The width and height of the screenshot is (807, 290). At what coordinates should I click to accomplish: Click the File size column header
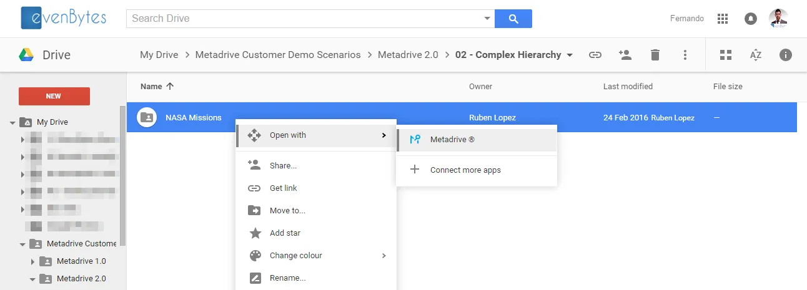pyautogui.click(x=728, y=87)
